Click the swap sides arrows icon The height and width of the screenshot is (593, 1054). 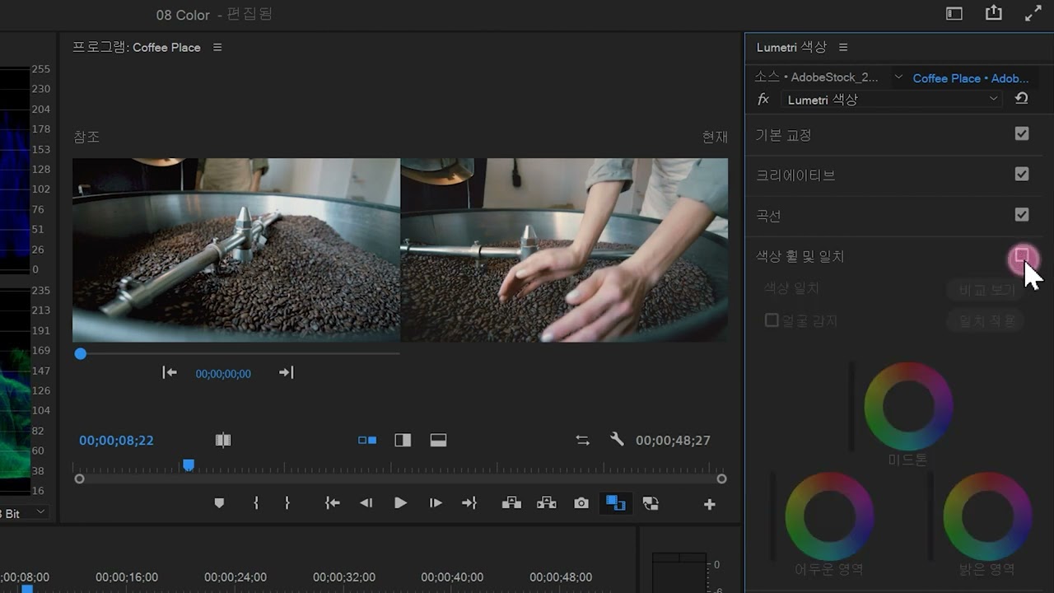[x=583, y=441]
